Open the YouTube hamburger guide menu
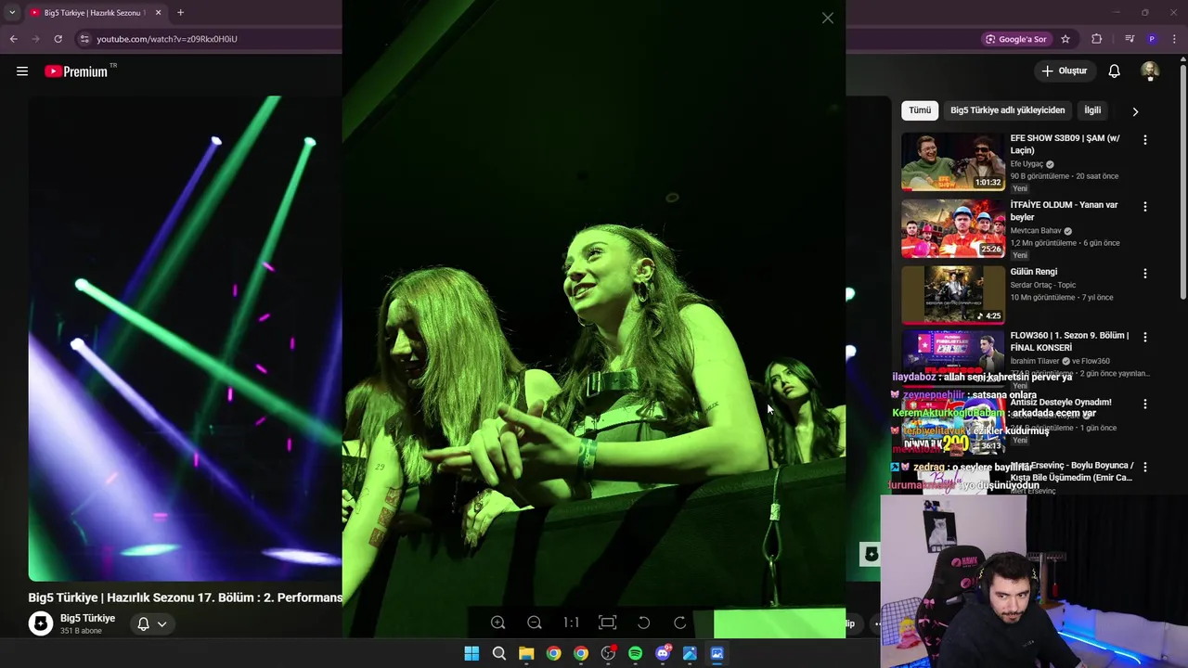Screen dimensions: 1188x668 (x=22, y=71)
